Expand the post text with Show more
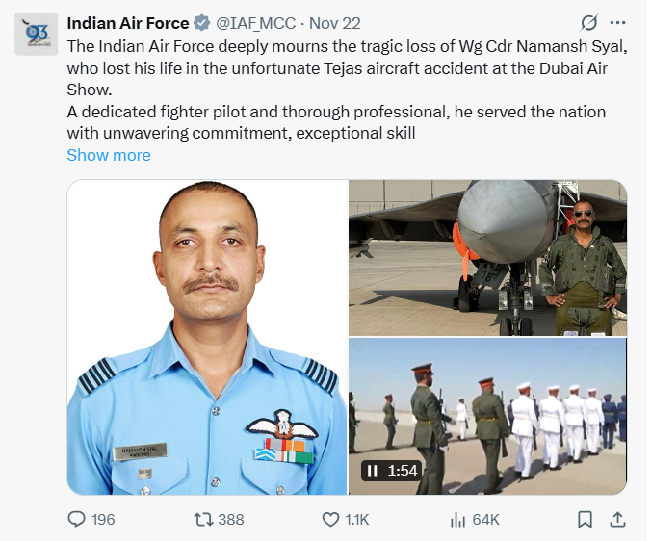 (x=109, y=155)
